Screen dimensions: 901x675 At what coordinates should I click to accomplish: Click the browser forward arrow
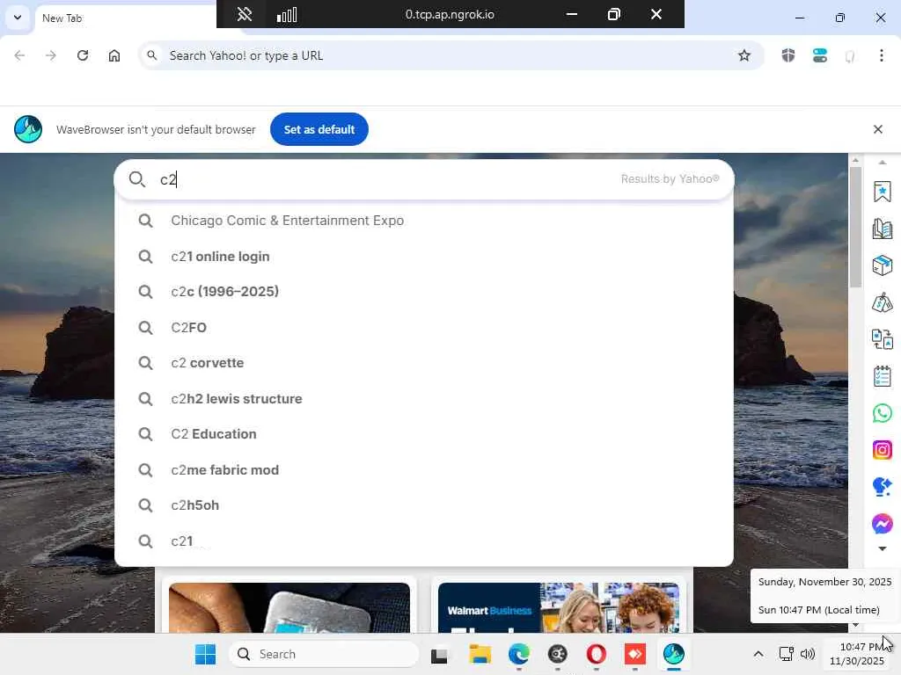coord(51,55)
